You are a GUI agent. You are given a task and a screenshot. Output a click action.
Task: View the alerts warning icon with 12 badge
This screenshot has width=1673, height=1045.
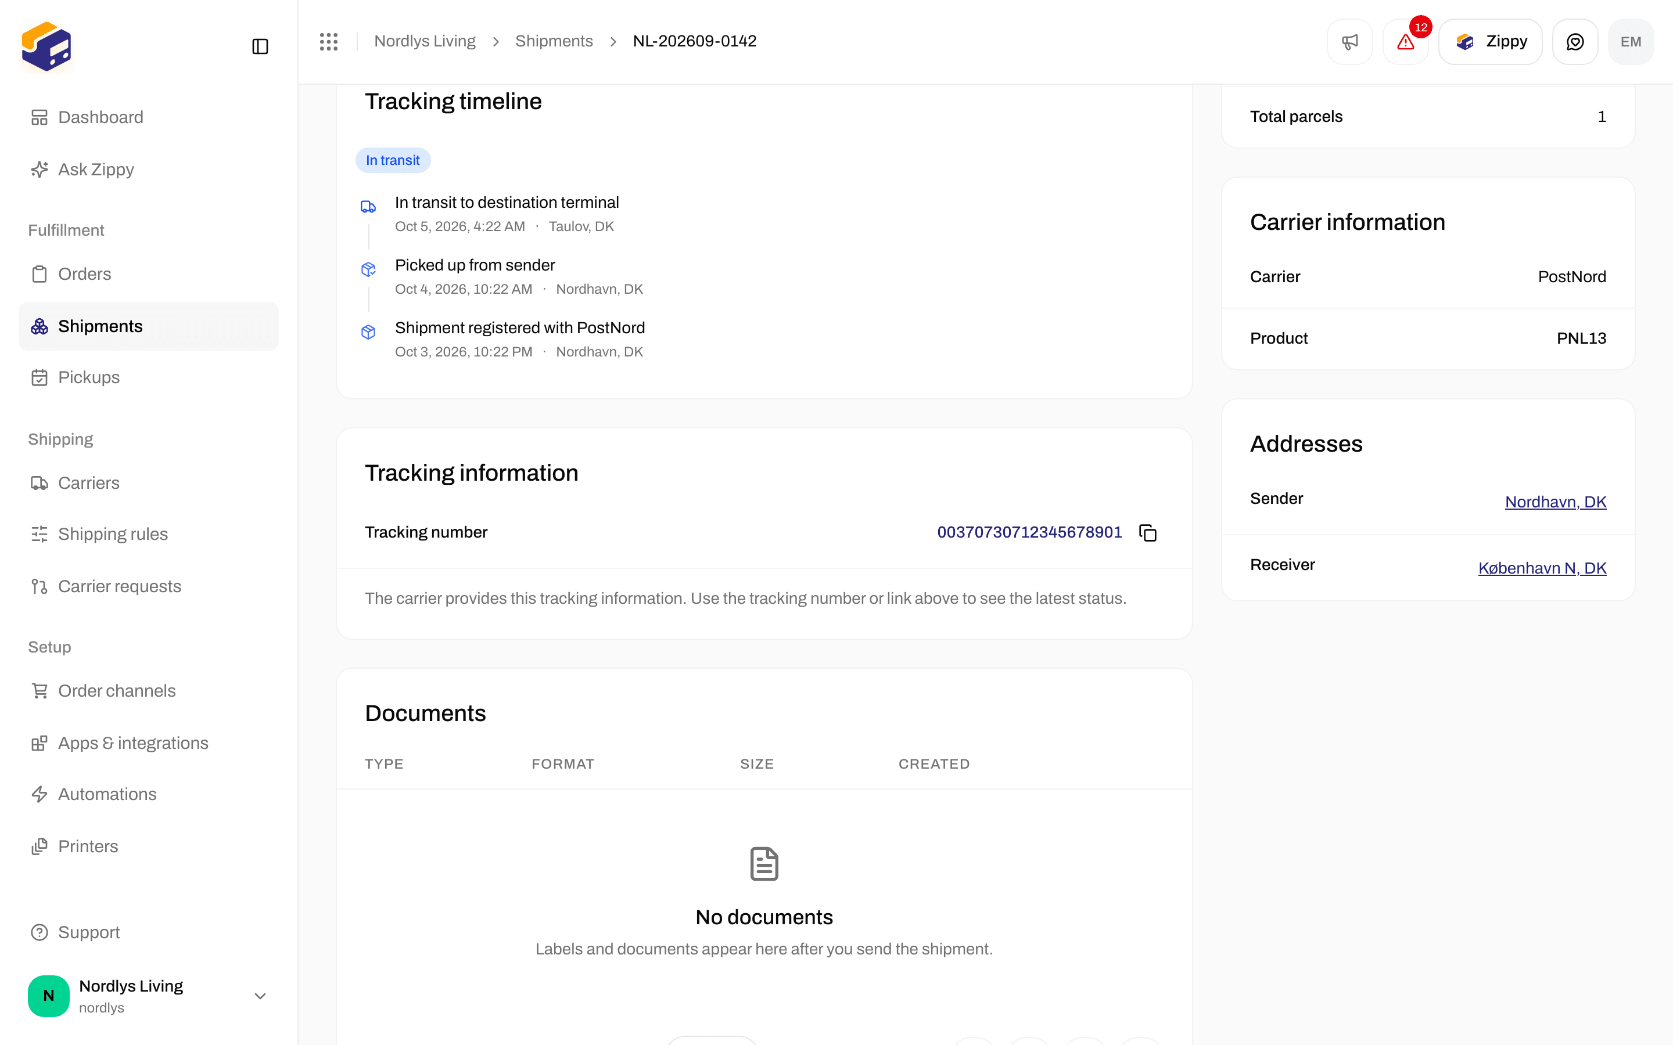point(1405,41)
